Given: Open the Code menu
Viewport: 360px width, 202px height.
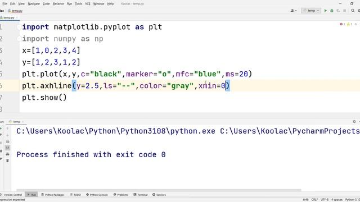Looking at the screenshot, I should 46,4.
